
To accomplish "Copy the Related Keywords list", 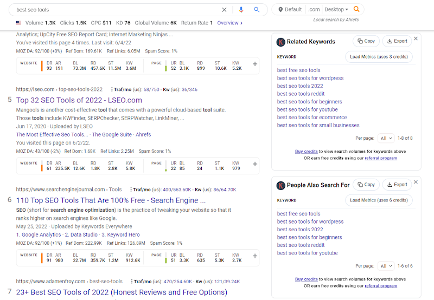I will (366, 41).
